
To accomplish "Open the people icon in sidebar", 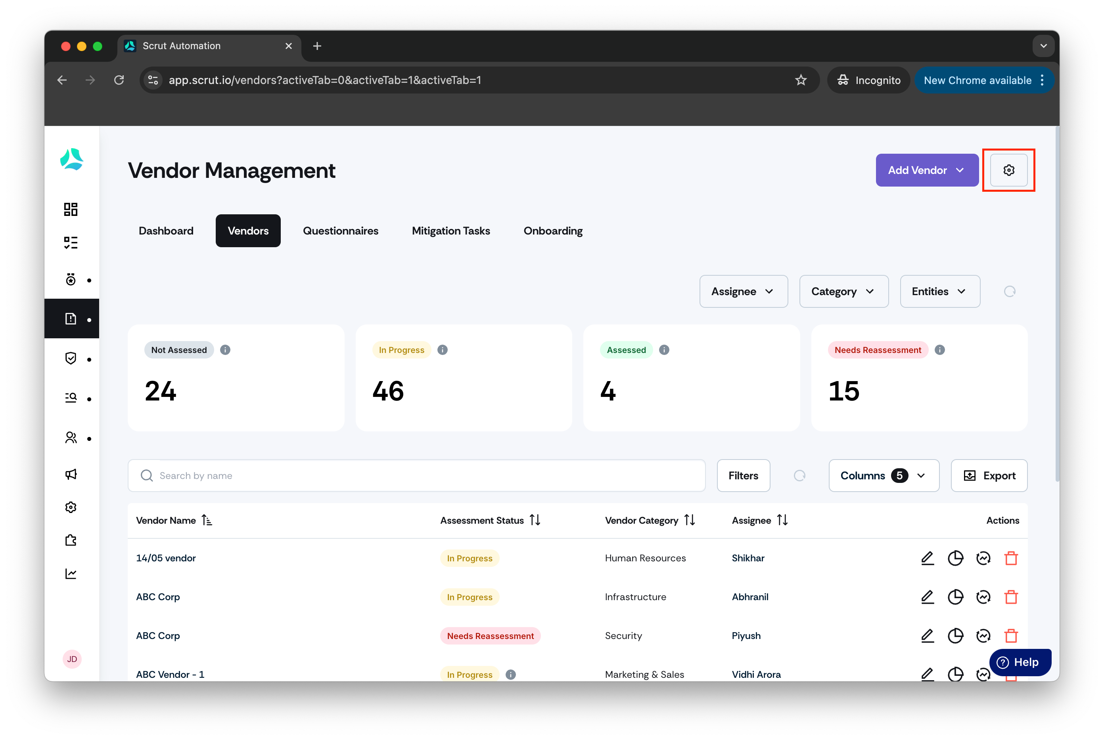I will (x=71, y=438).
